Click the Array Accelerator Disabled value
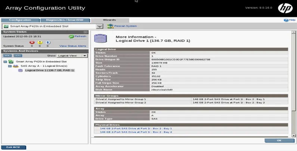This screenshot has height=151, width=297. click(157, 86)
